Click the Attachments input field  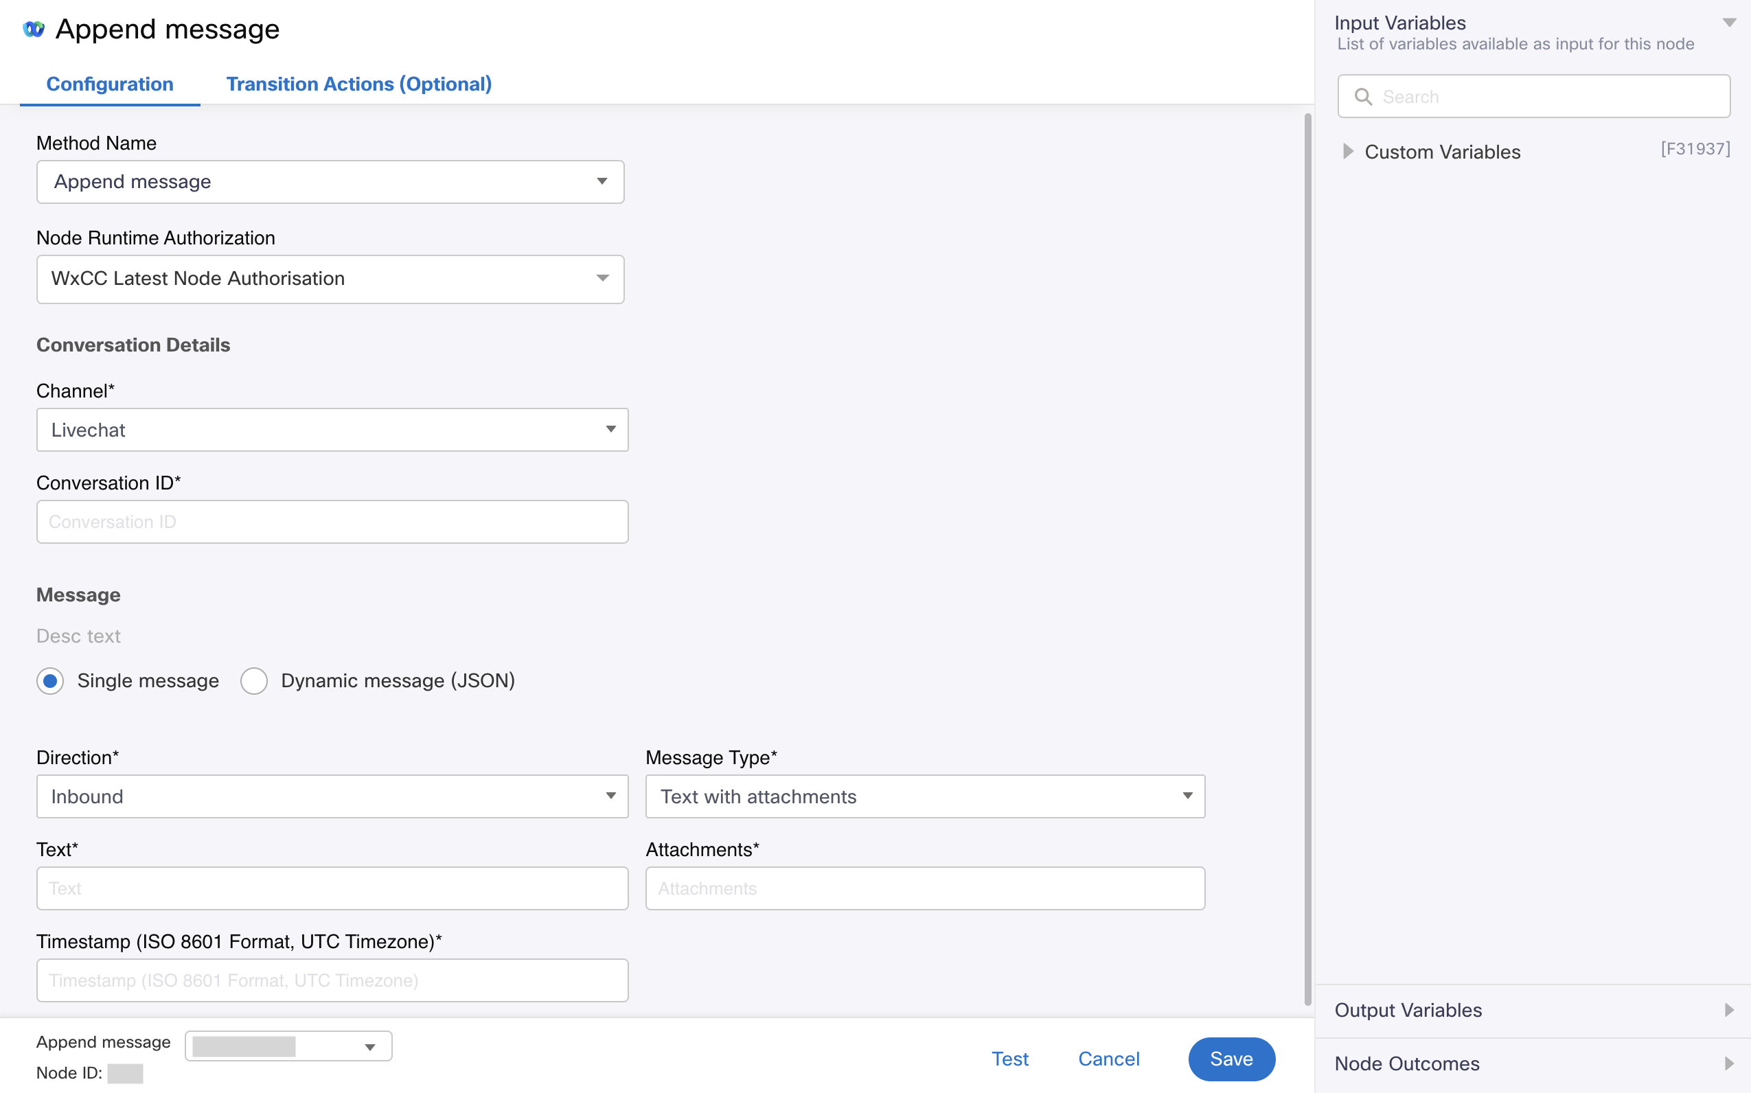tap(925, 888)
